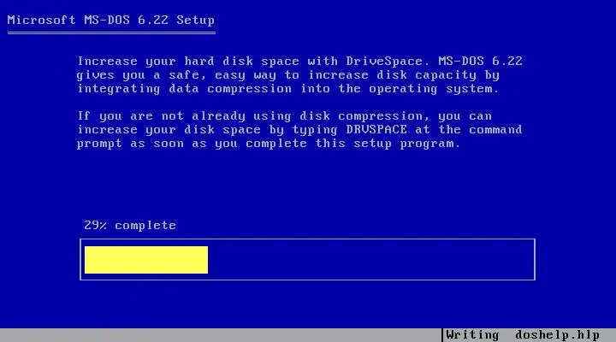Viewport: 616px width, 342px height.
Task: Click the yellow filled progress bar segment
Action: pyautogui.click(x=146, y=260)
